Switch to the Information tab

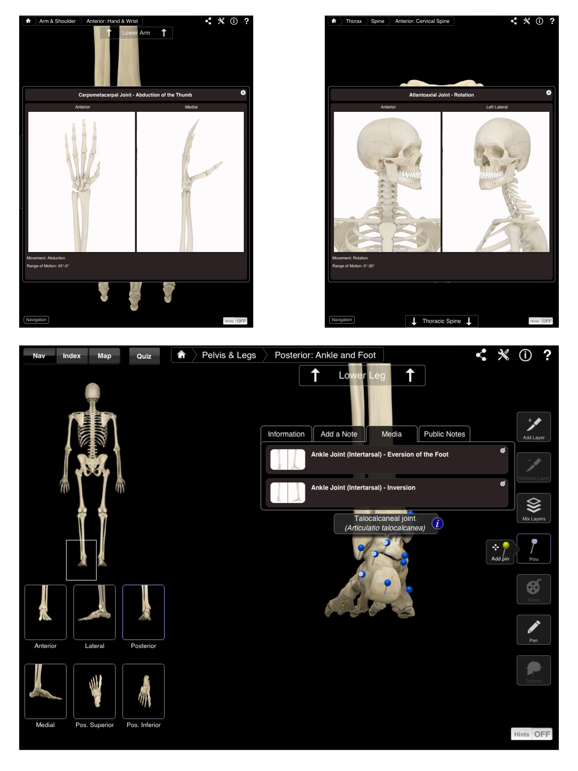[x=286, y=434]
